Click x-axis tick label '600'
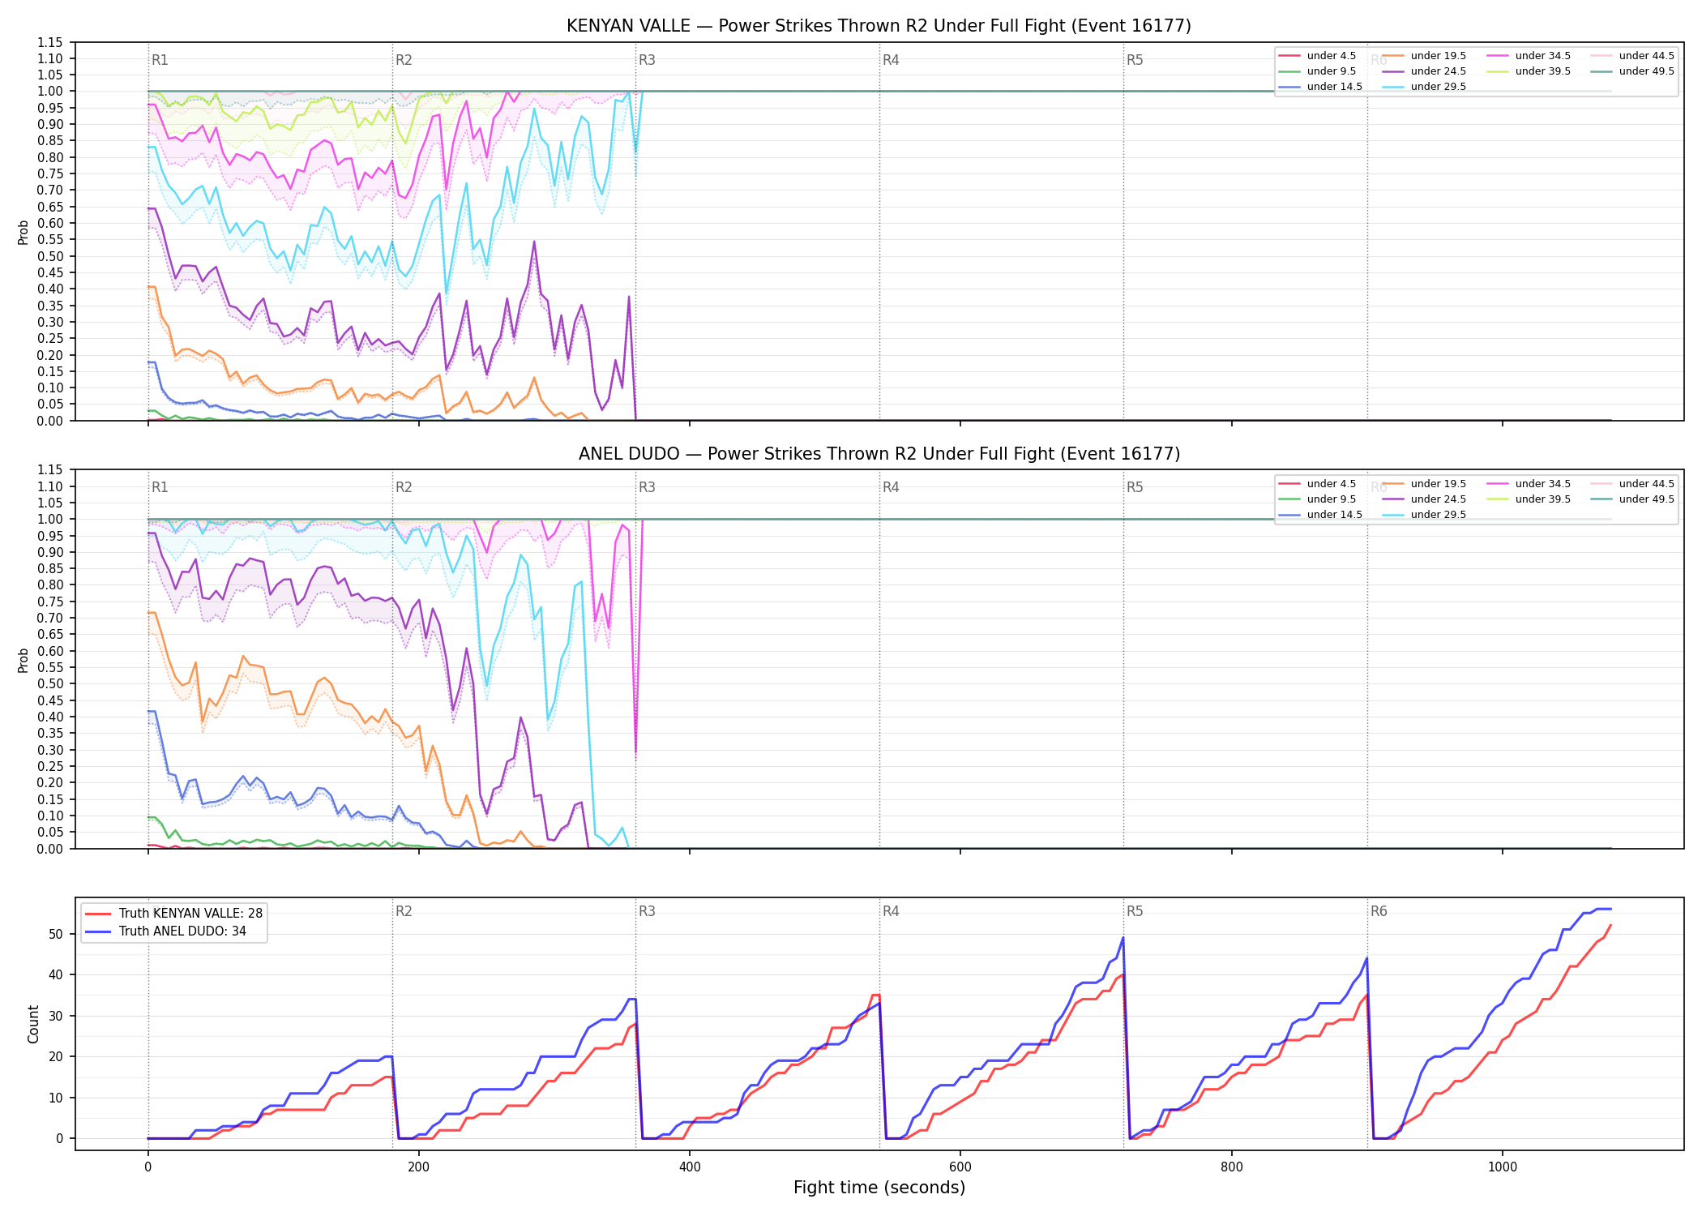Image resolution: width=1702 pixels, height=1216 pixels. (960, 1167)
